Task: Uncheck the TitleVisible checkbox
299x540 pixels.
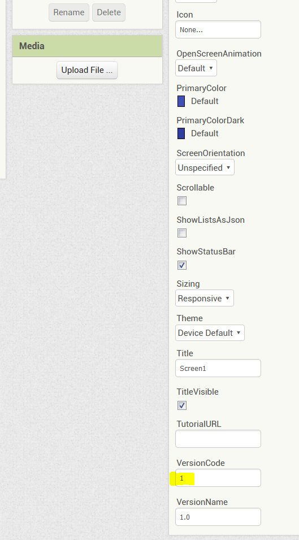Action: (182, 405)
